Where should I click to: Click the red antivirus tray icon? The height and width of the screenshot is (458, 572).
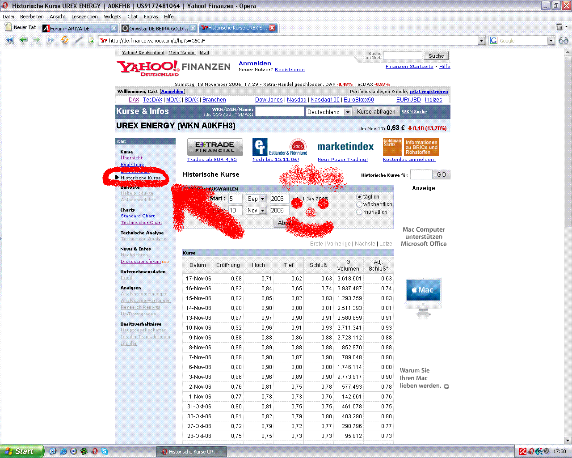(522, 451)
